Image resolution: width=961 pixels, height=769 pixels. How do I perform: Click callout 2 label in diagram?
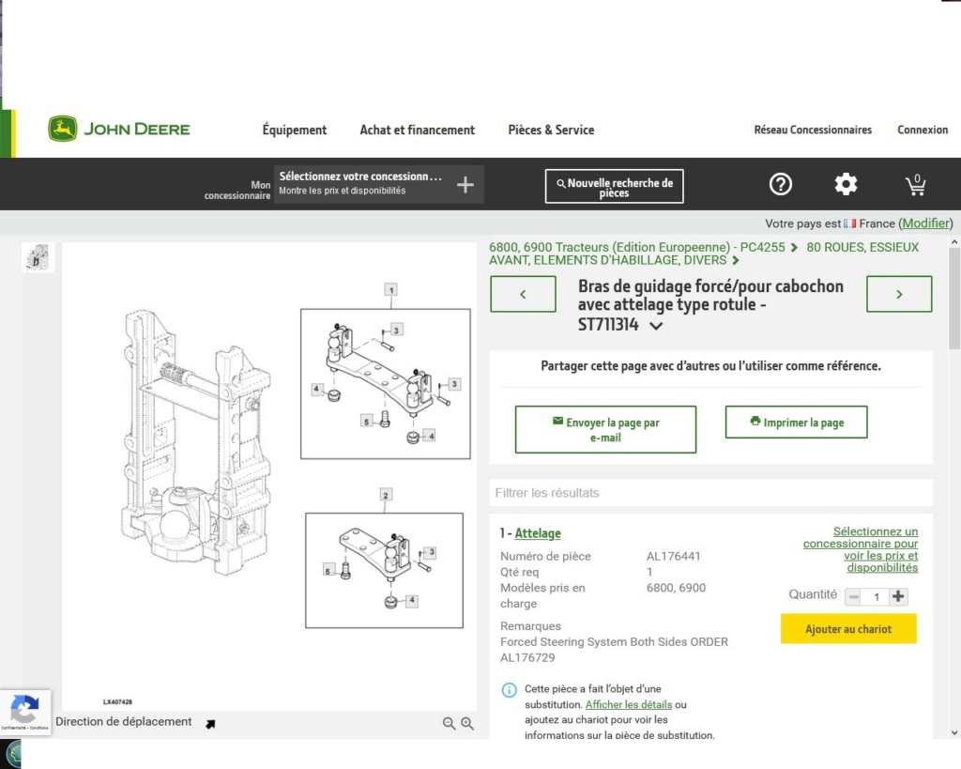pos(386,495)
